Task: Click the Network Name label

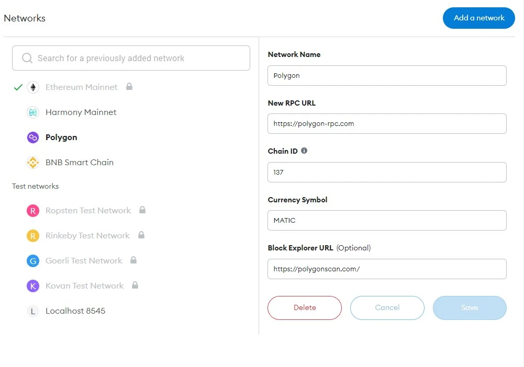Action: pyautogui.click(x=294, y=54)
